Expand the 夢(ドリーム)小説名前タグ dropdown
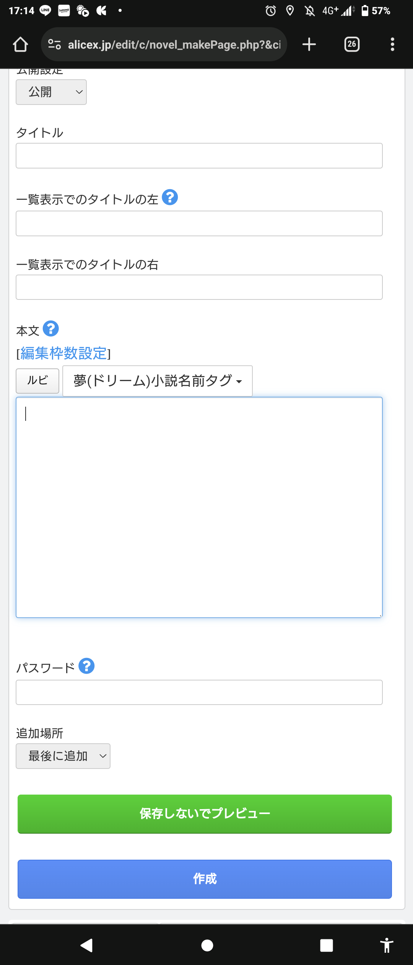 point(158,381)
